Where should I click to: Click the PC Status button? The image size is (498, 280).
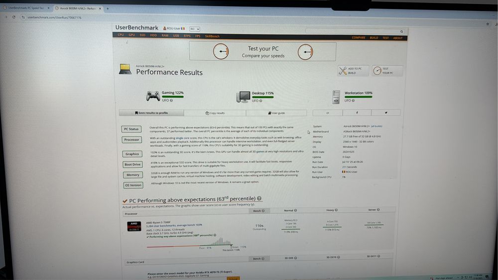[131, 129]
